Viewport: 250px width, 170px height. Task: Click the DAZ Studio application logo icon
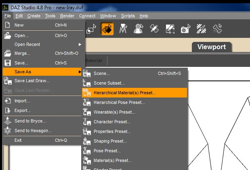point(5,8)
